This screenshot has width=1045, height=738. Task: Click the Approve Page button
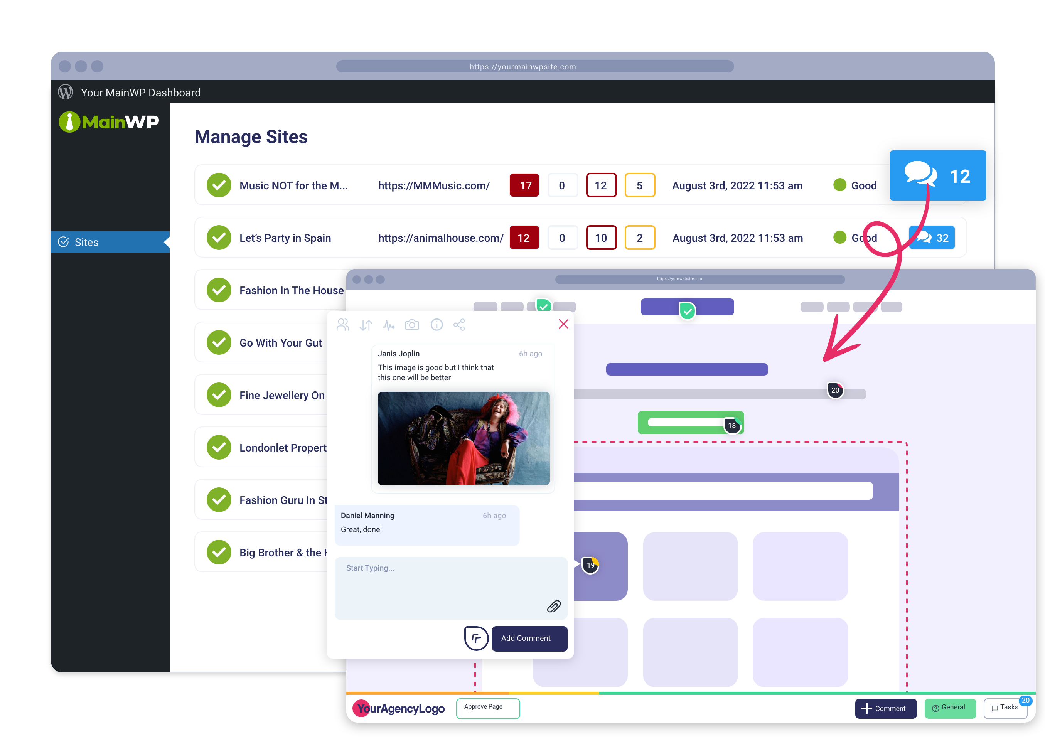point(487,708)
